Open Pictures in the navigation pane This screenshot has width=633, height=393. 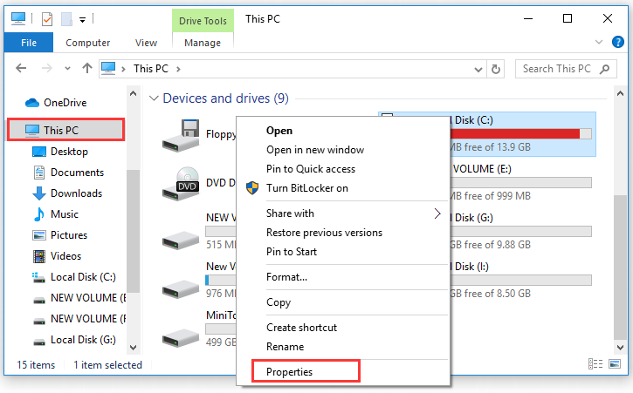click(59, 235)
